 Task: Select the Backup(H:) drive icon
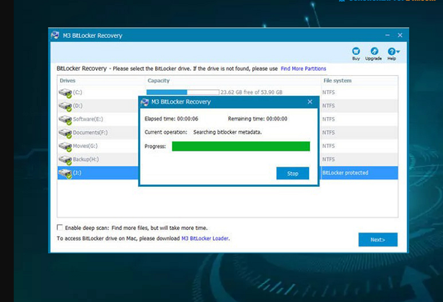[64, 160]
